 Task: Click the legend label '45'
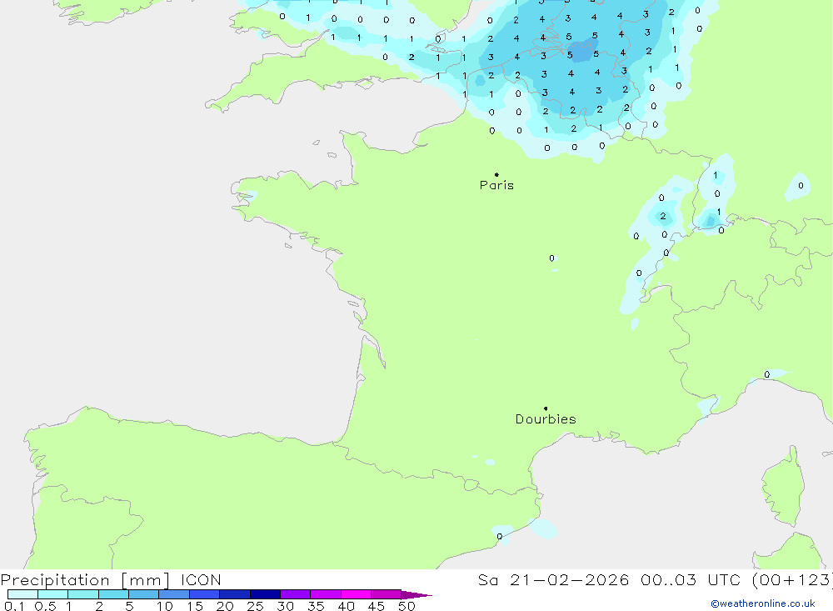377,606
